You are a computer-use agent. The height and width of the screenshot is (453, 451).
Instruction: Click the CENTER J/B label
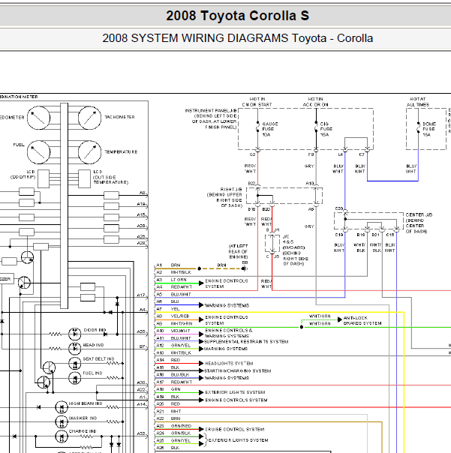(x=419, y=223)
